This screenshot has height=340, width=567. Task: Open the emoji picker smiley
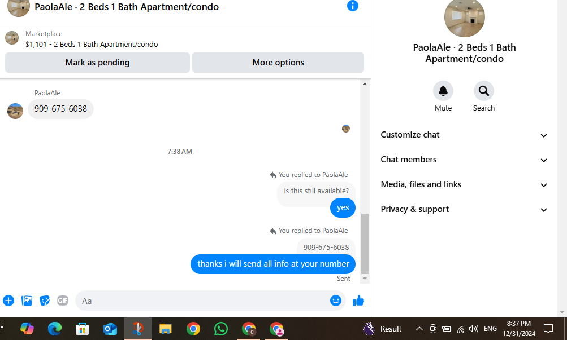336,301
